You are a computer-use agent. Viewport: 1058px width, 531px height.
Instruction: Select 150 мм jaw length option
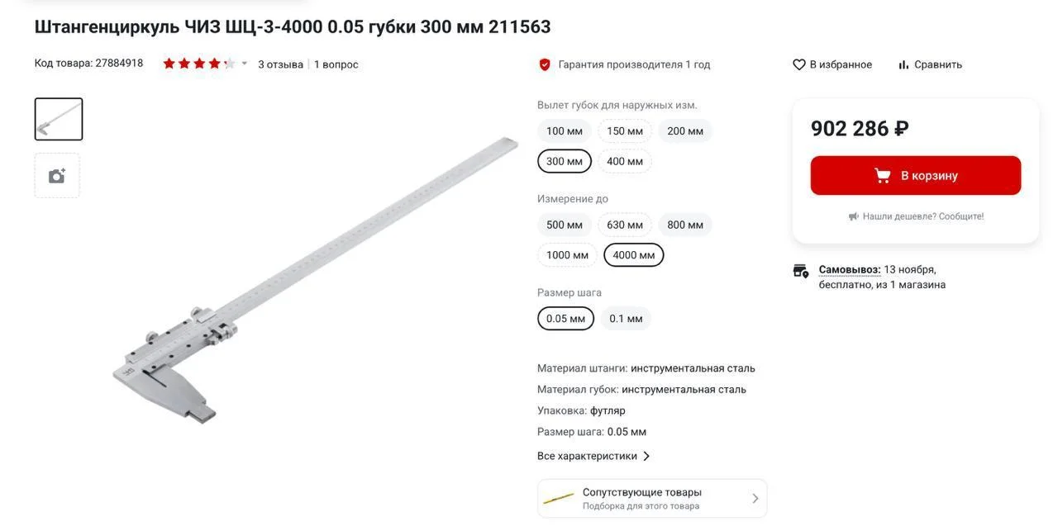point(625,131)
